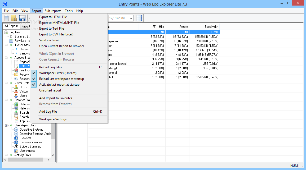The image size is (306, 170).
Task: Click the File Types cubes icon
Action: click(16, 70)
